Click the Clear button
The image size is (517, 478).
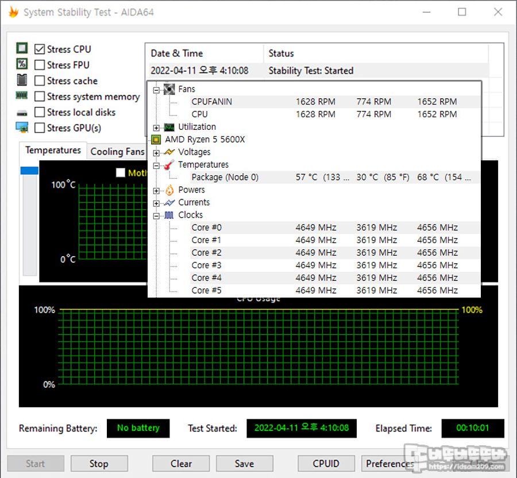click(181, 464)
